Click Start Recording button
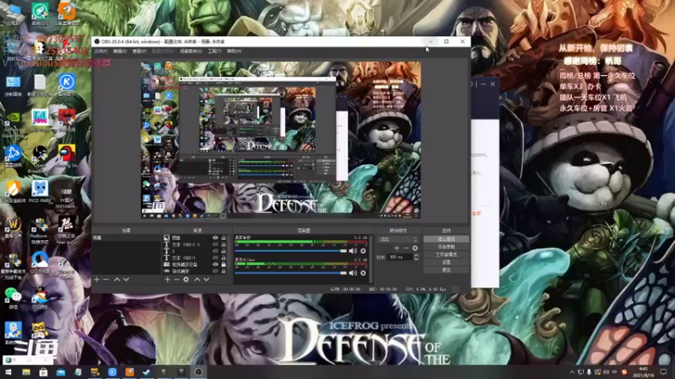 coord(446,247)
